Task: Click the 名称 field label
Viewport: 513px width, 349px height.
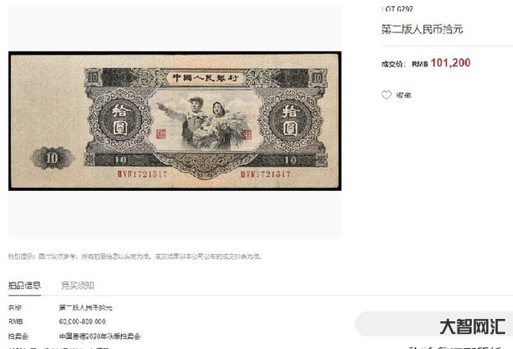Action: click(x=15, y=308)
